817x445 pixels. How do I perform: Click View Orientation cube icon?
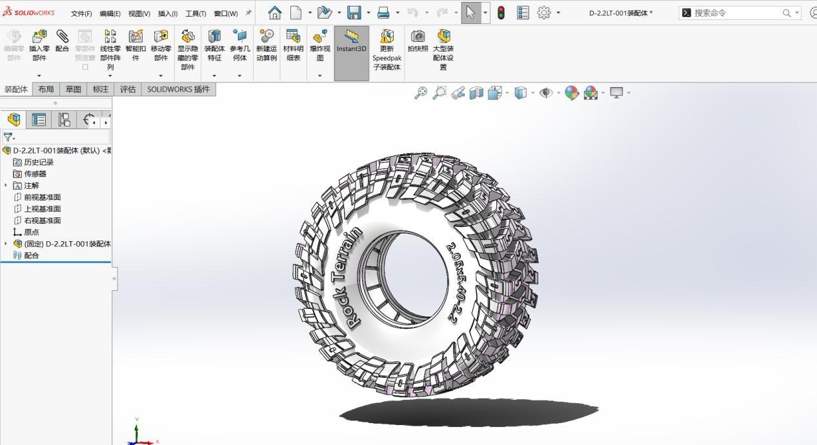pos(495,93)
